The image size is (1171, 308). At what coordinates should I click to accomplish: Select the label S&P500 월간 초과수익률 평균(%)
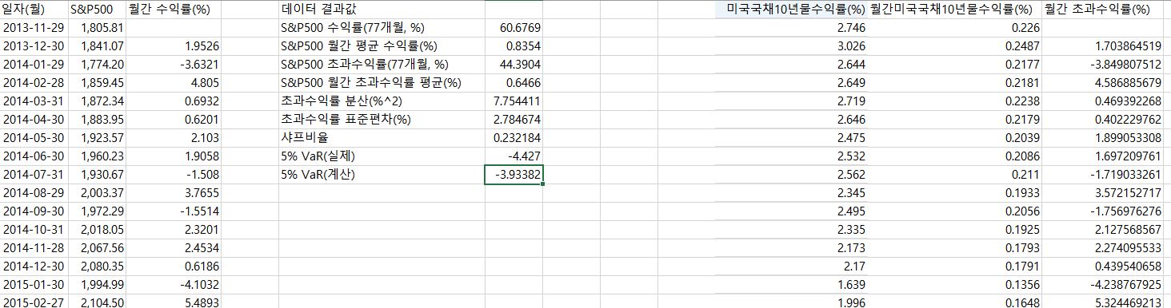pyautogui.click(x=382, y=83)
